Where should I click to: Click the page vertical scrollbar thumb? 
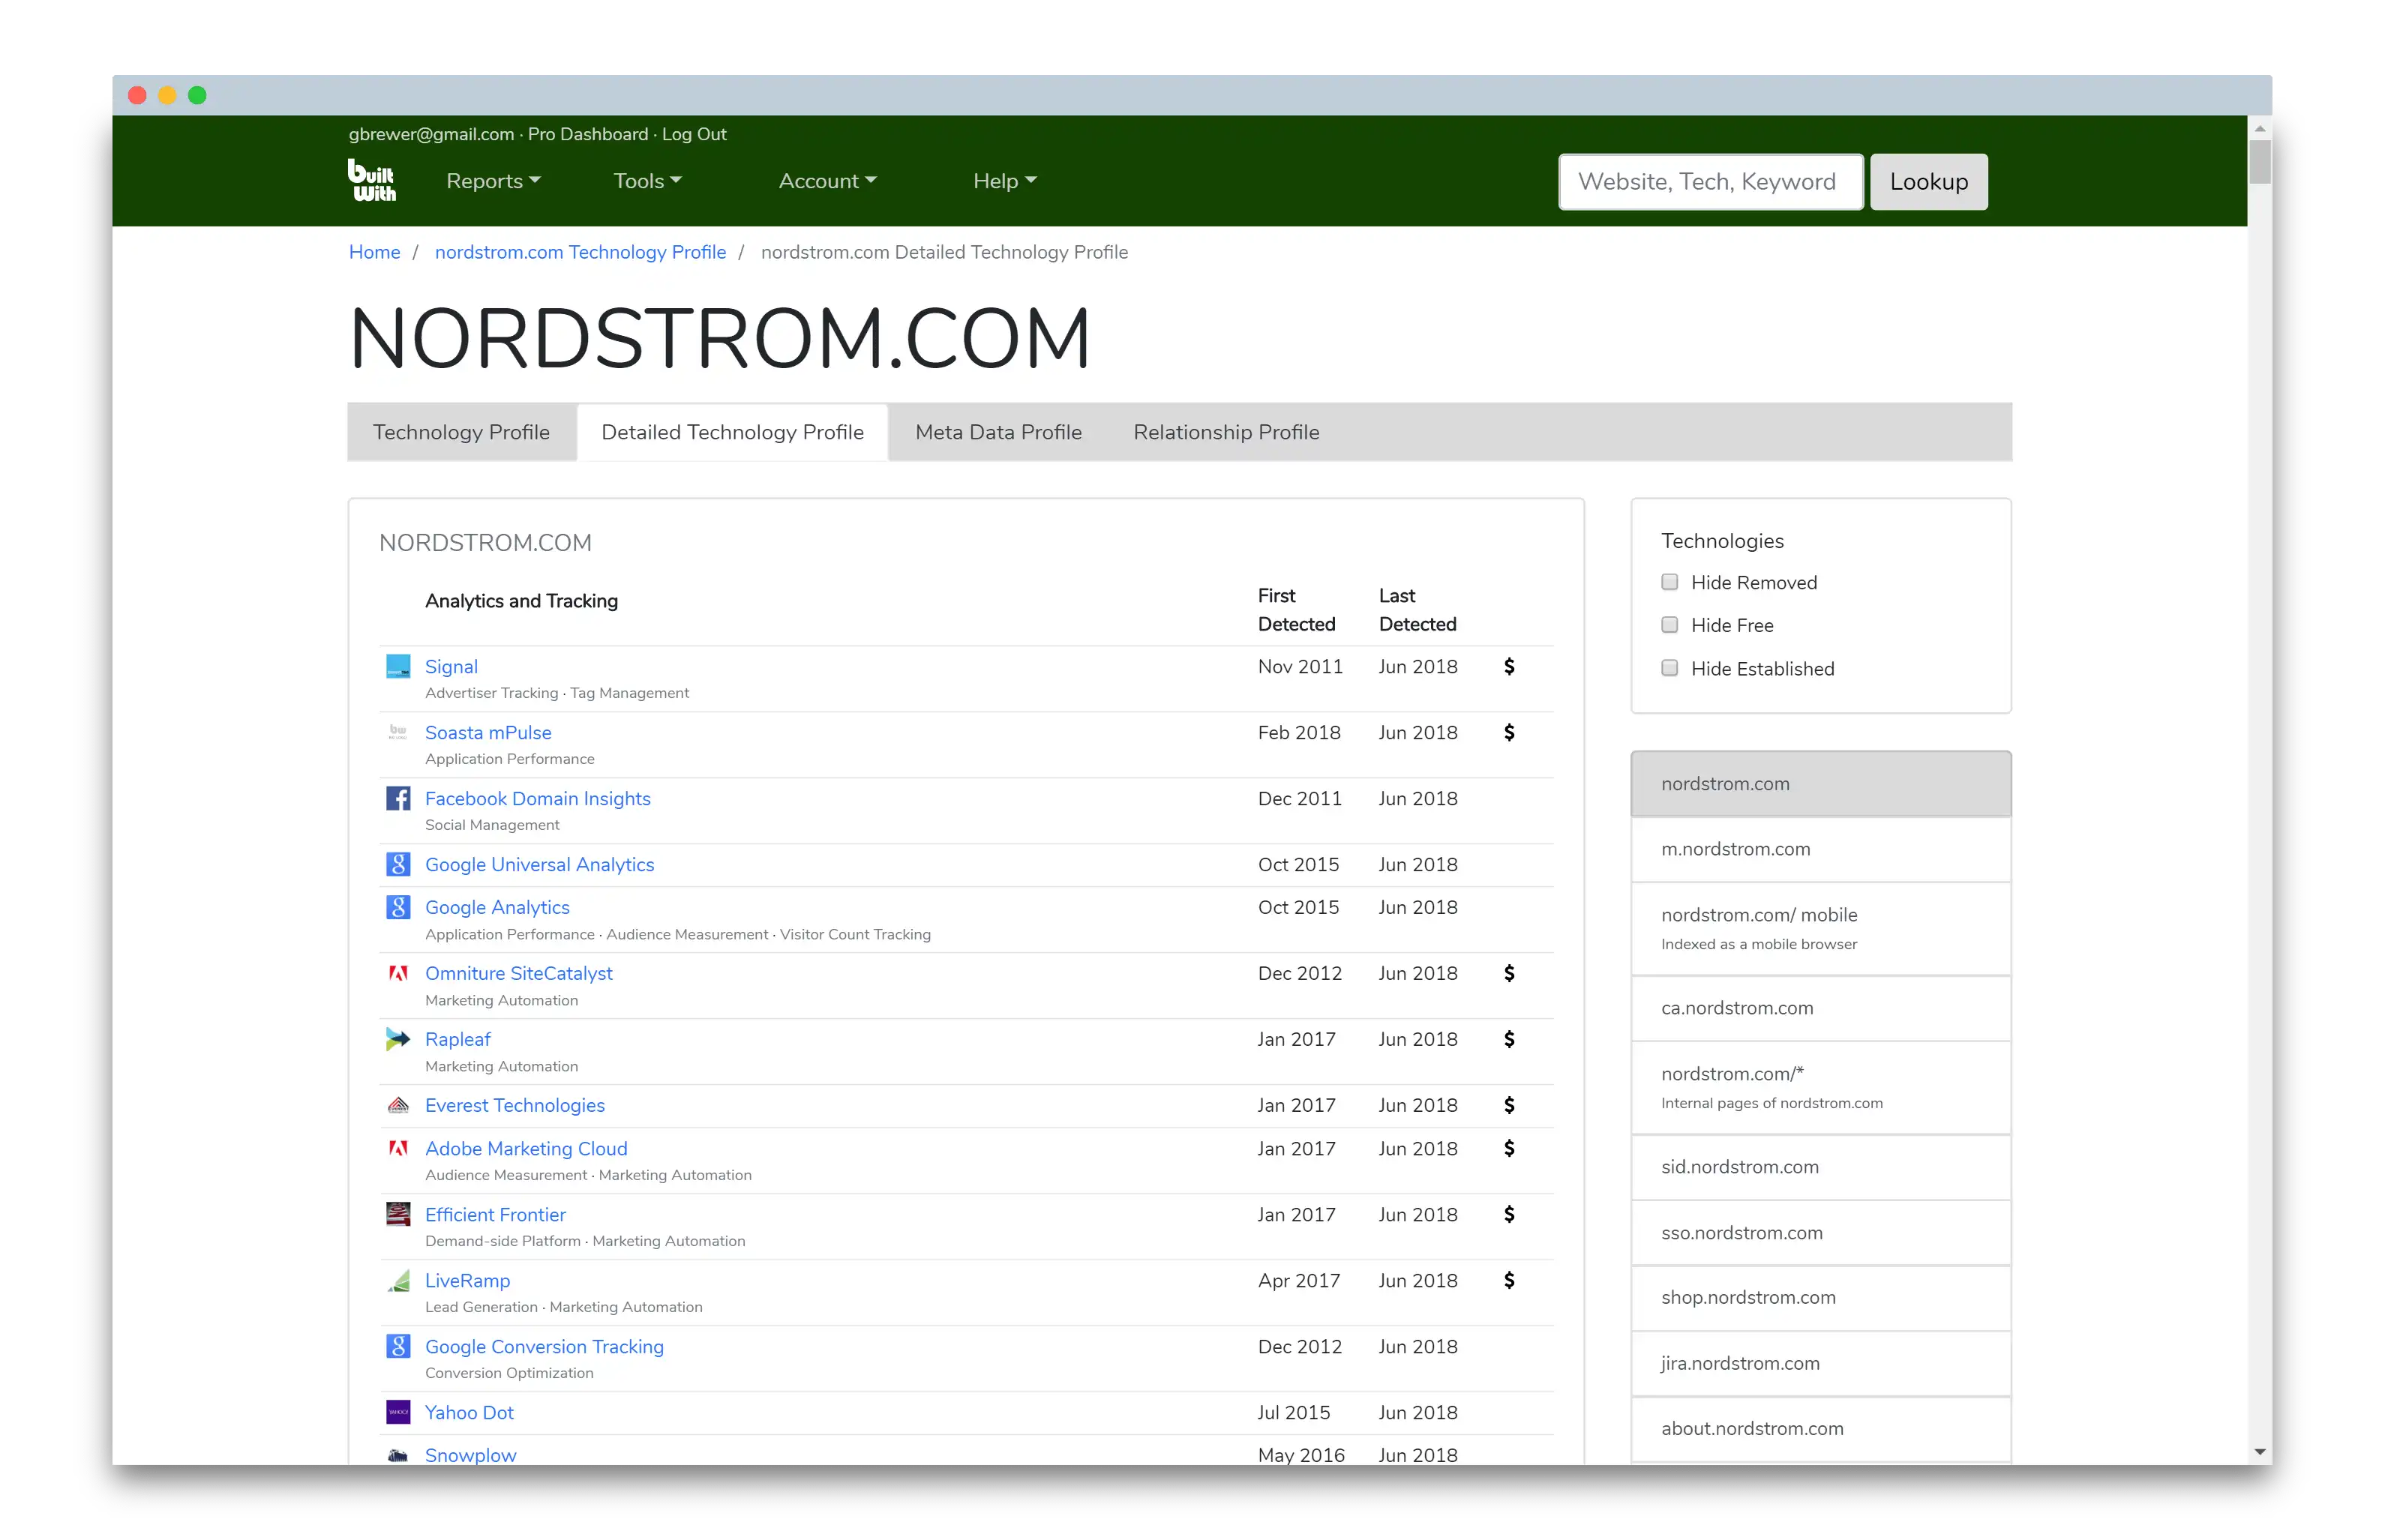coord(2259,162)
